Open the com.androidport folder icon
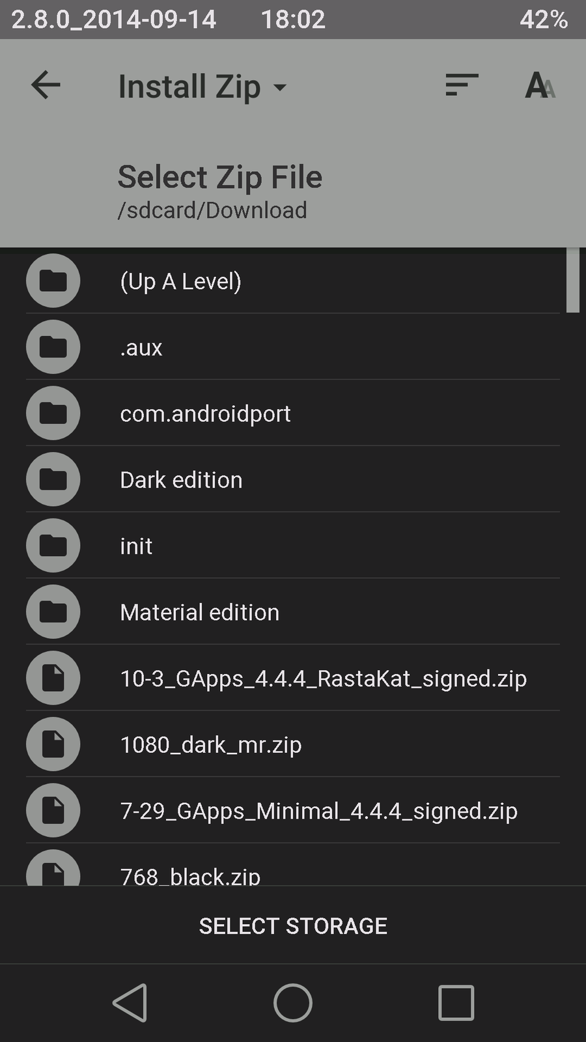The width and height of the screenshot is (586, 1042). tap(53, 414)
